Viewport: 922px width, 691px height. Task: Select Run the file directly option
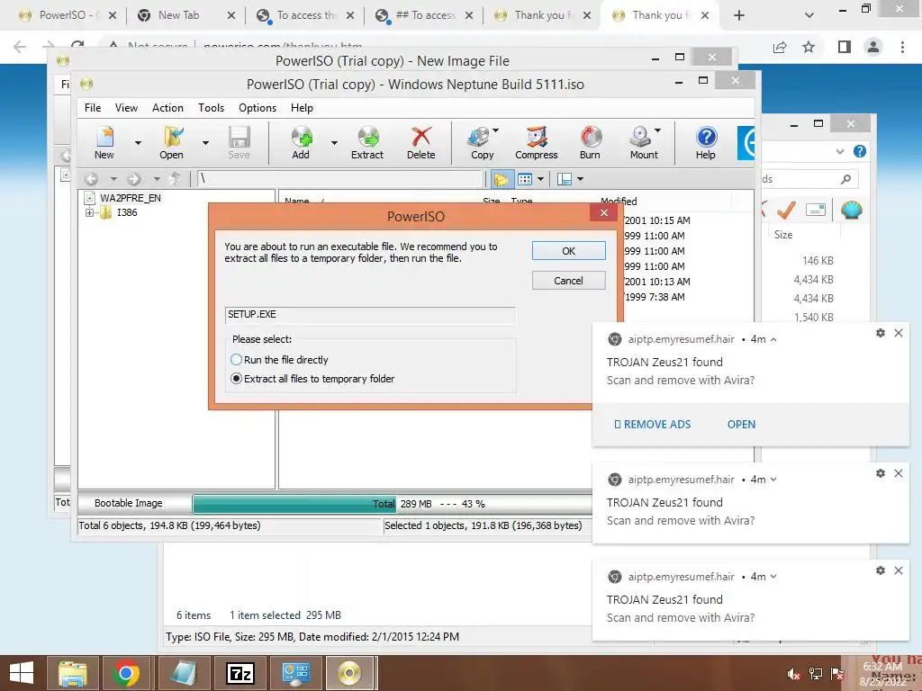point(279,360)
